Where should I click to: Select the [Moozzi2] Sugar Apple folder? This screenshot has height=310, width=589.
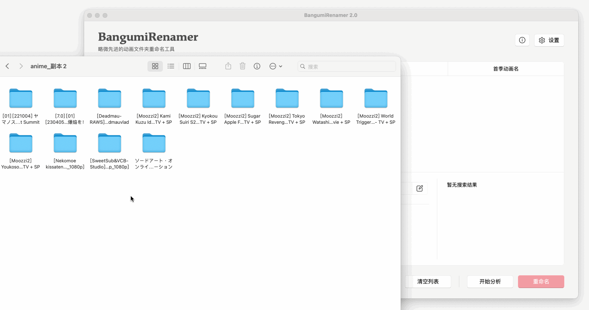click(x=243, y=106)
